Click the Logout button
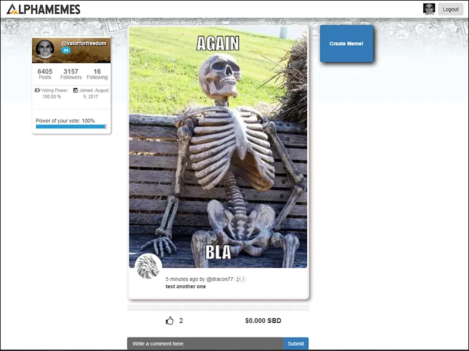This screenshot has height=351, width=469. pos(450,9)
